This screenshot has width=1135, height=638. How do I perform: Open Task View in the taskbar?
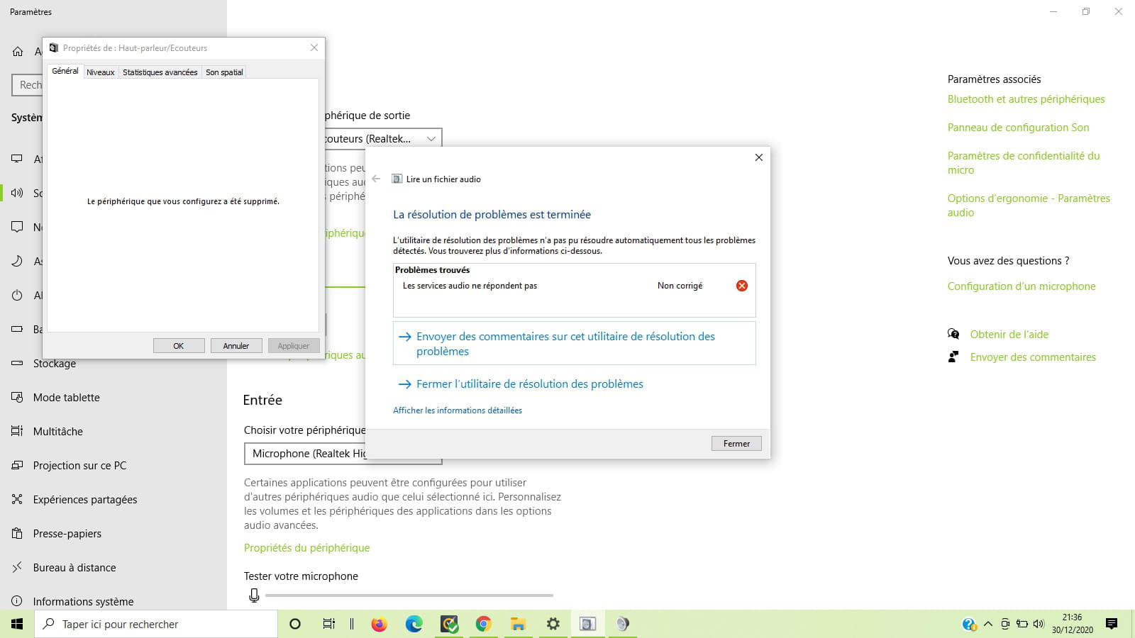pos(328,624)
